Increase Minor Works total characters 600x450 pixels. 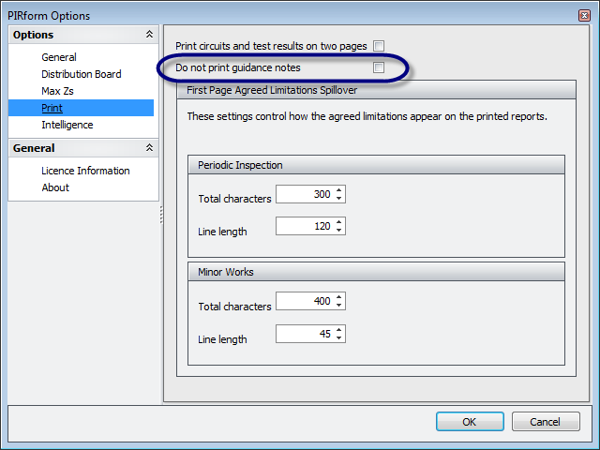[x=339, y=297]
